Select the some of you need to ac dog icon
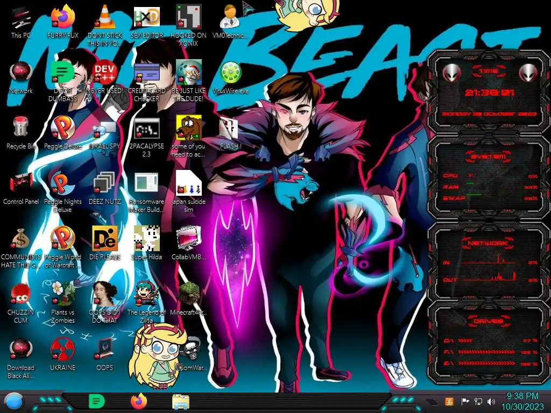Viewport: 551px width, 413px height. coord(188,128)
